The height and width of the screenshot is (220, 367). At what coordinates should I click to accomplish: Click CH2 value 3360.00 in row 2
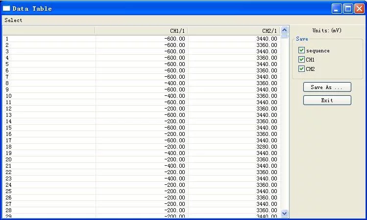267,45
